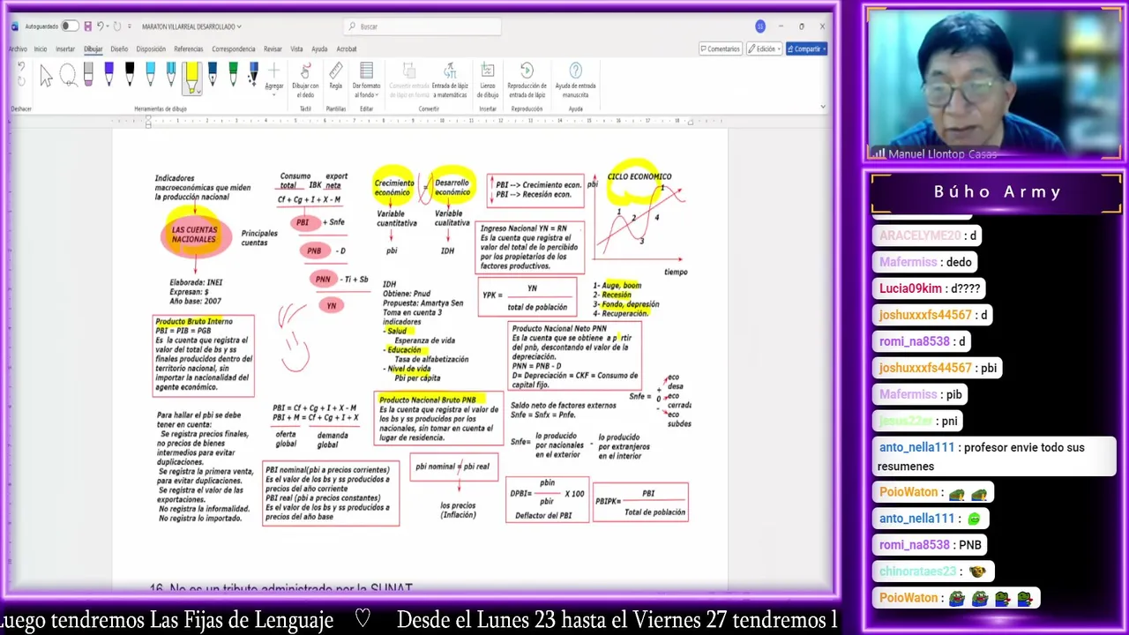Open the Archivo tab

[x=18, y=49]
